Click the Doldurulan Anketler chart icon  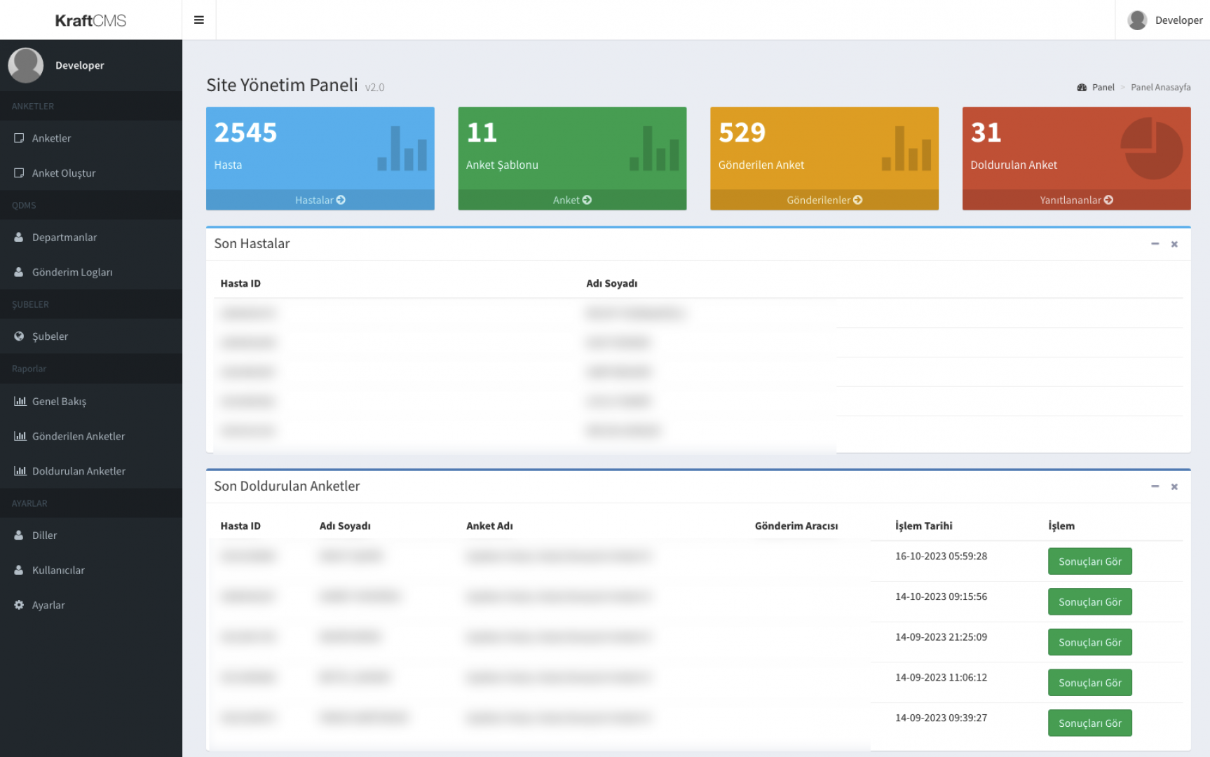(20, 471)
